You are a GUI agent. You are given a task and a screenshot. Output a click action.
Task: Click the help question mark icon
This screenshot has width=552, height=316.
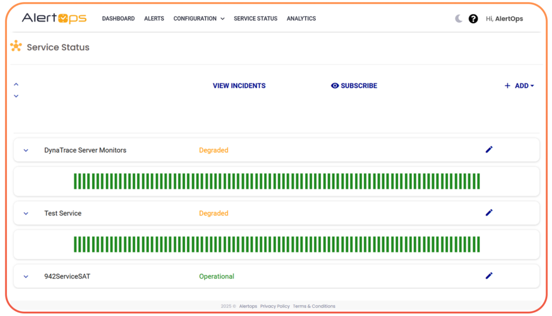[473, 18]
